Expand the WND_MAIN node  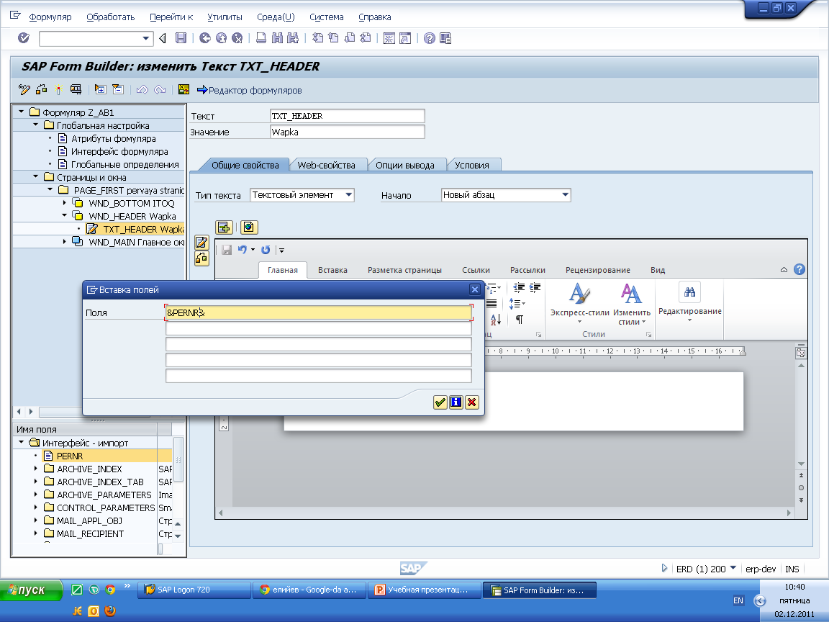[x=65, y=241]
